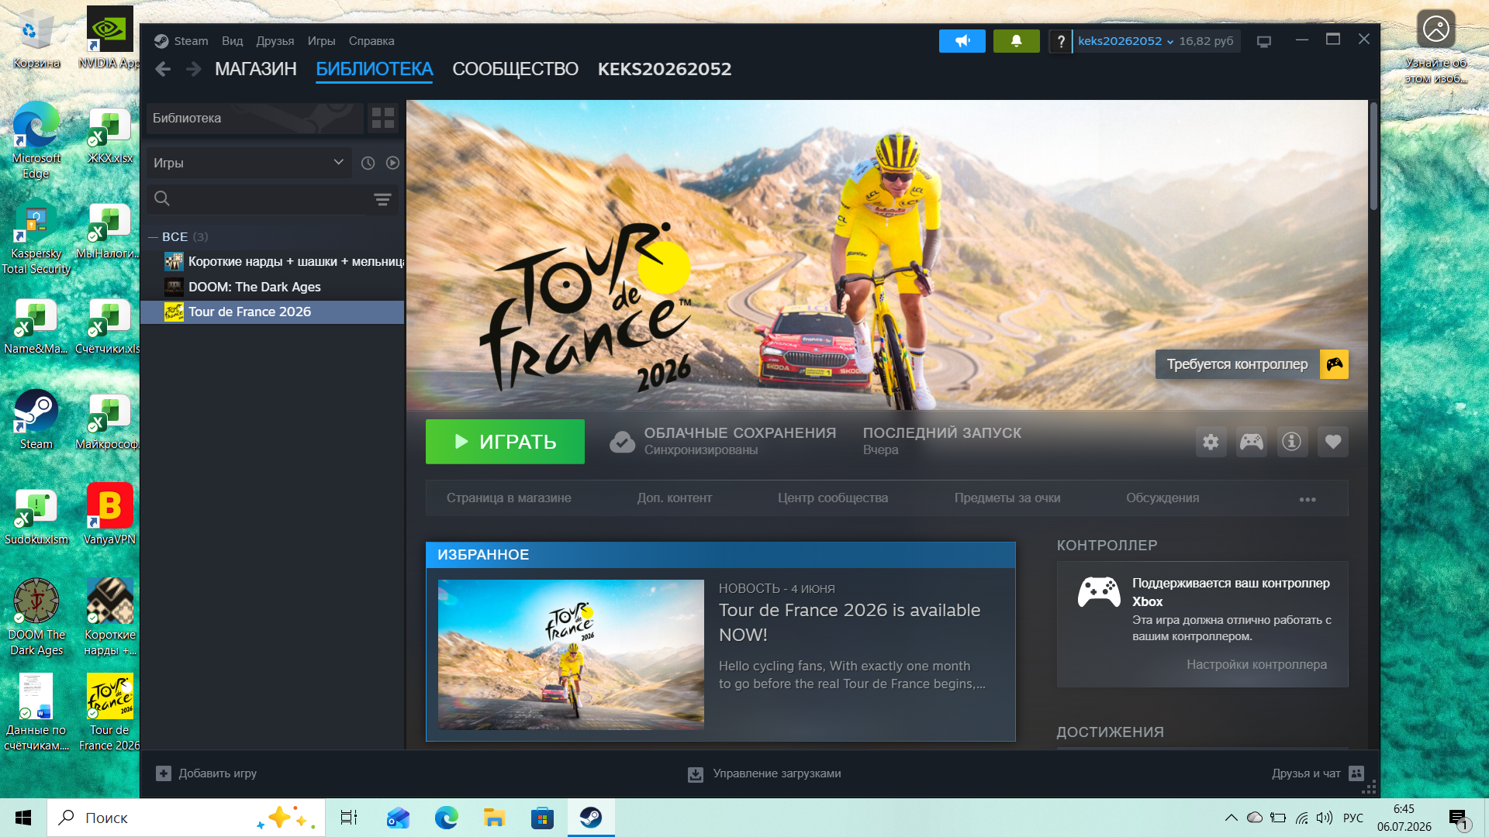1489x837 pixels.
Task: Open Task View on the taskbar
Action: click(x=349, y=818)
